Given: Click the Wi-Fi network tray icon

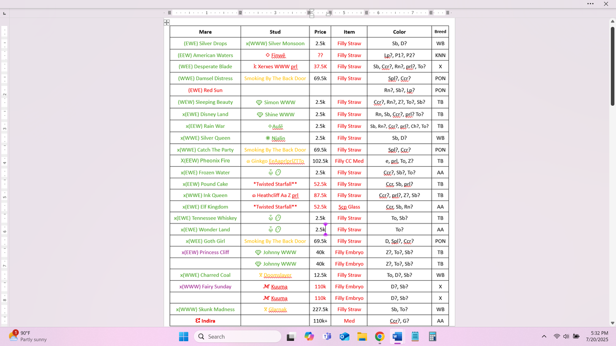Looking at the screenshot, I should [557, 336].
